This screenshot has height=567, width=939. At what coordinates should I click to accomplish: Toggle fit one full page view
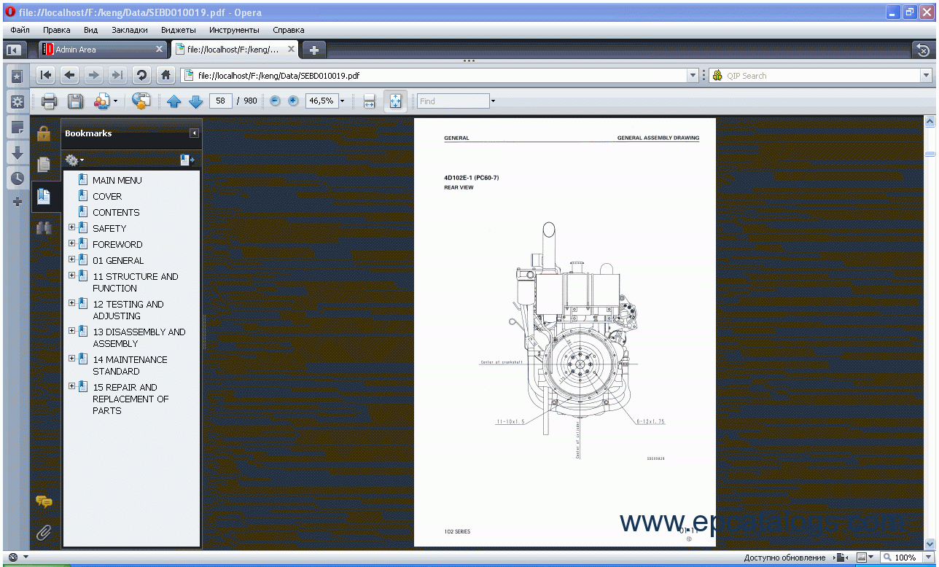click(x=395, y=101)
